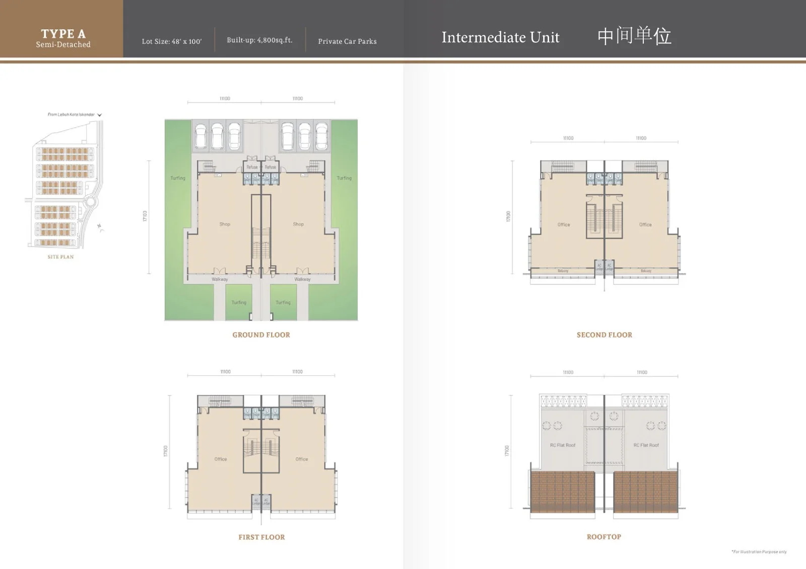
Task: Click the left RC Flat Roof label
Action: click(563, 445)
